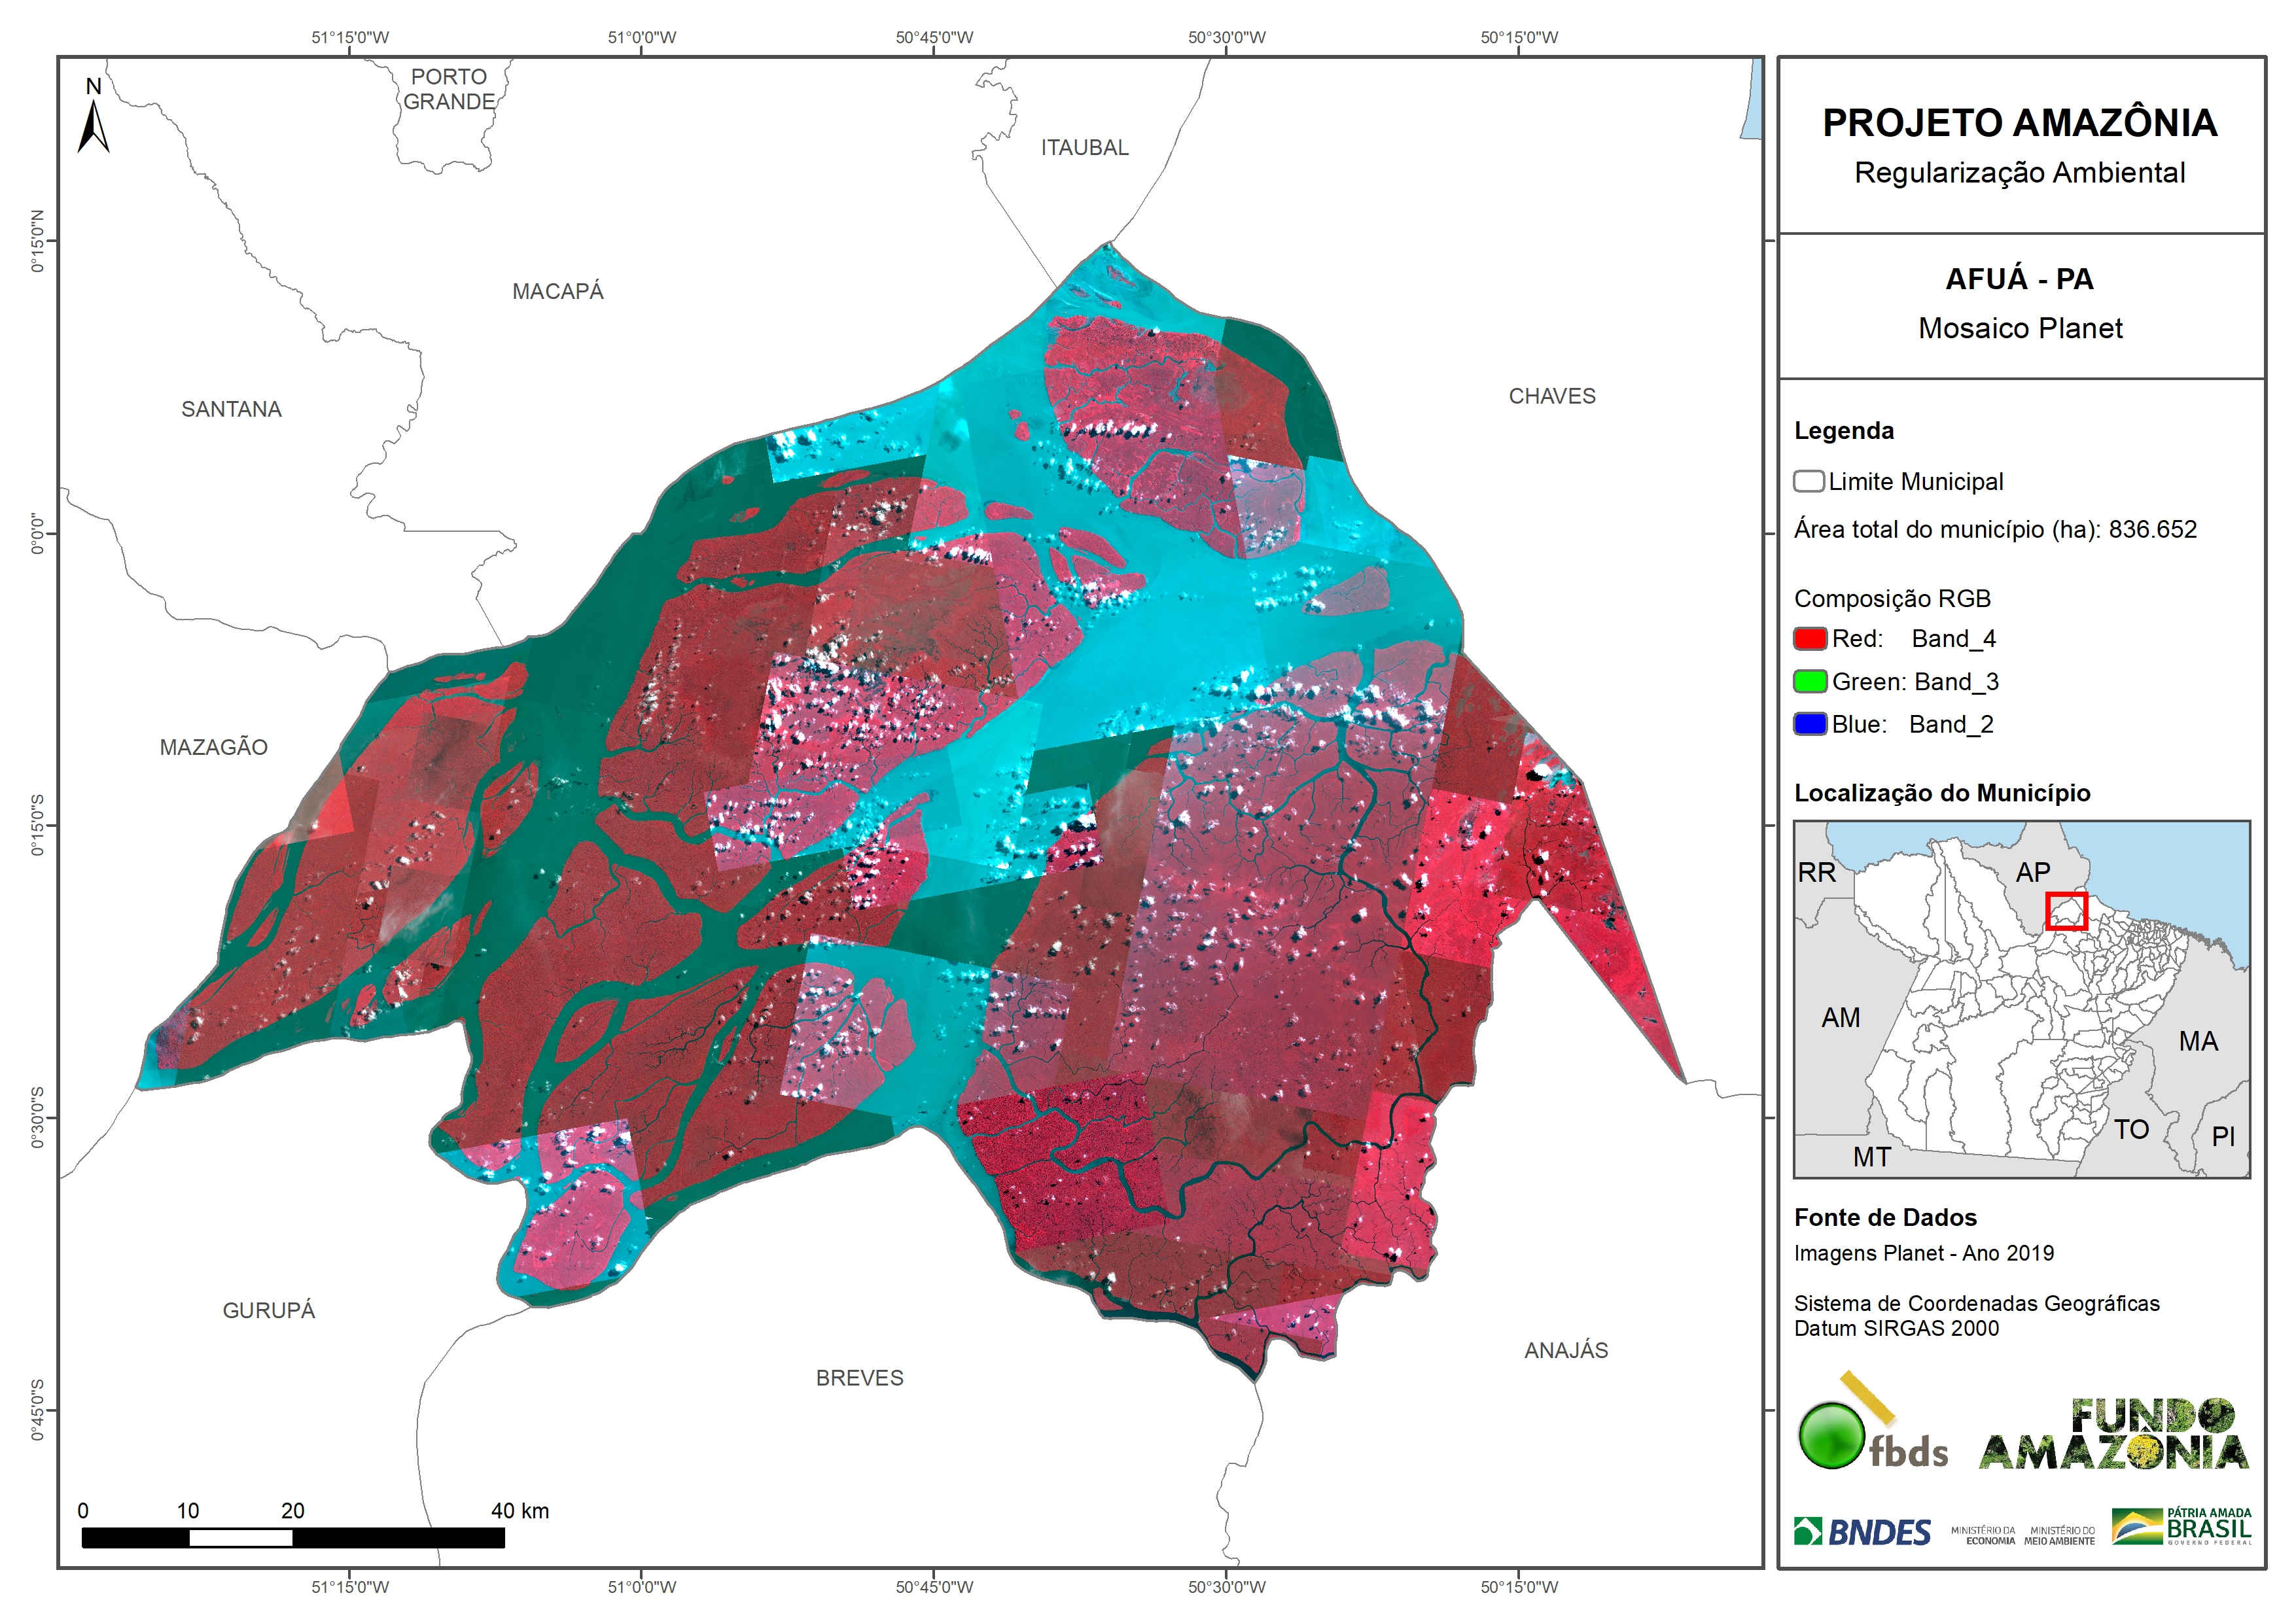Viewport: 2296px width, 1623px height.
Task: Click the red locator rectangle in inset map
Action: pyautogui.click(x=2066, y=911)
